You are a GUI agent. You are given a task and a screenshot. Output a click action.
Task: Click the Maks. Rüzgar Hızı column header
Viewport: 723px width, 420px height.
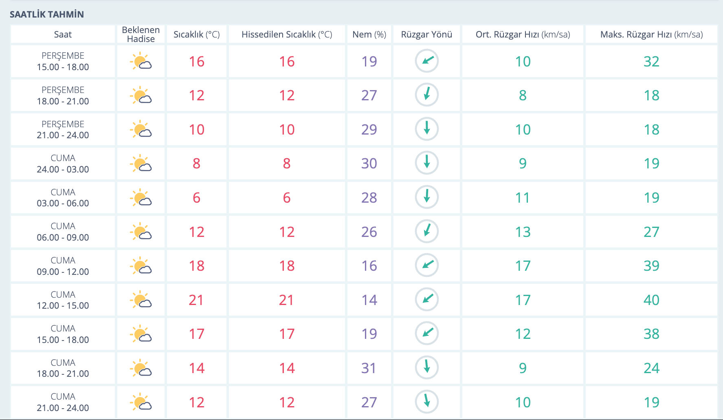point(651,34)
